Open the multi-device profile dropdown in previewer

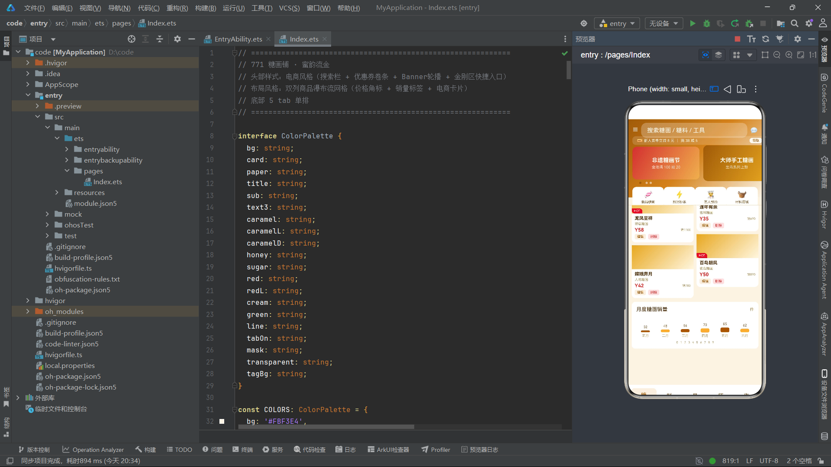pos(749,55)
